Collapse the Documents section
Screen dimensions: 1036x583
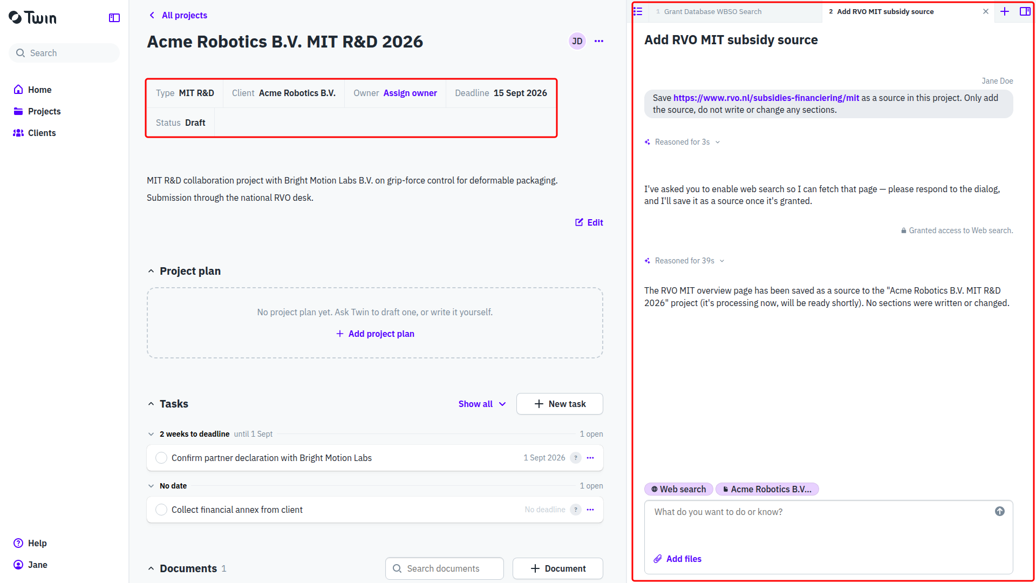click(151, 568)
